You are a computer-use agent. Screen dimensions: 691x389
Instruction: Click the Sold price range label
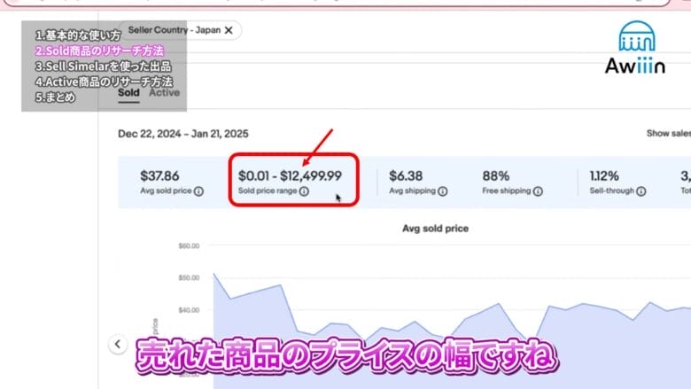pos(268,191)
